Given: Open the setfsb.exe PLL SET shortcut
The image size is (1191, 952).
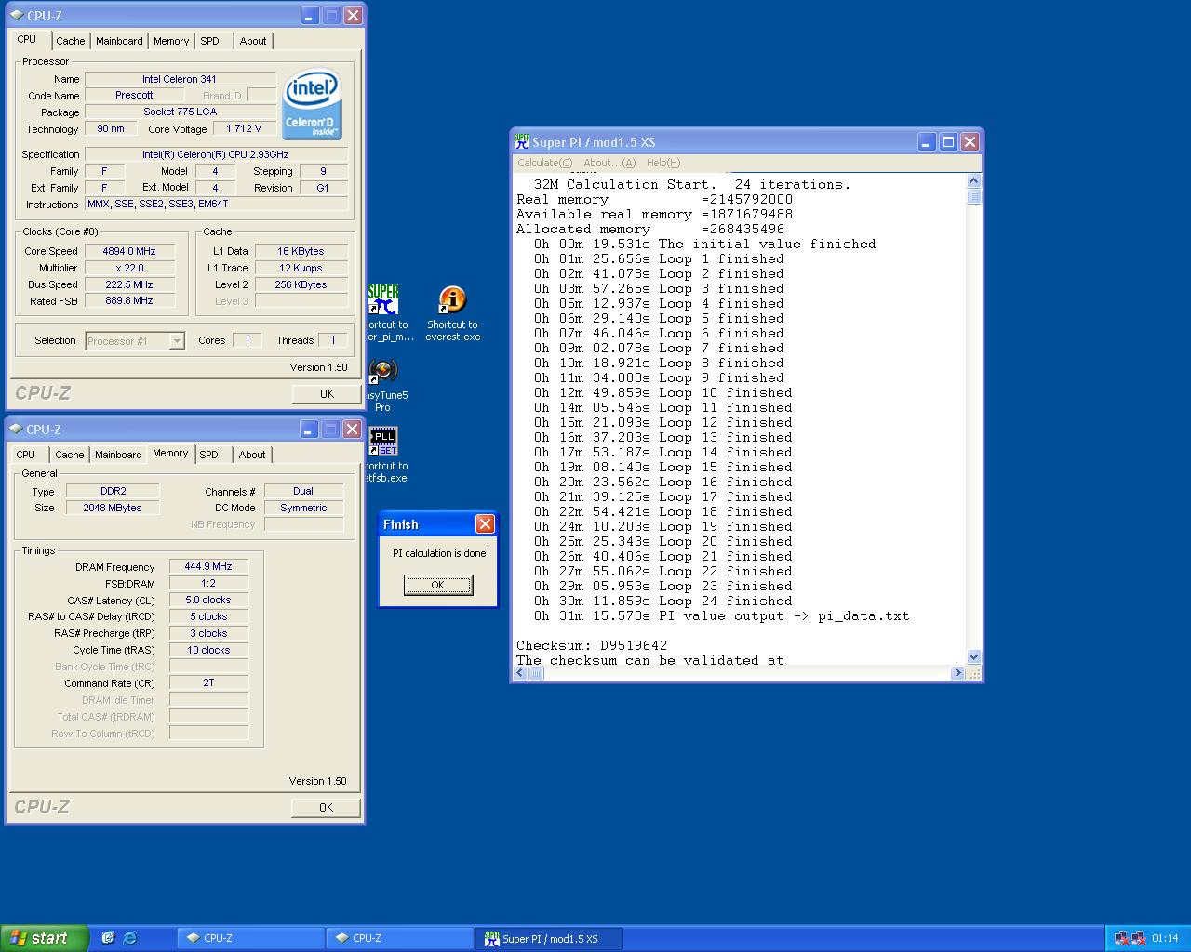Looking at the screenshot, I should (x=383, y=442).
